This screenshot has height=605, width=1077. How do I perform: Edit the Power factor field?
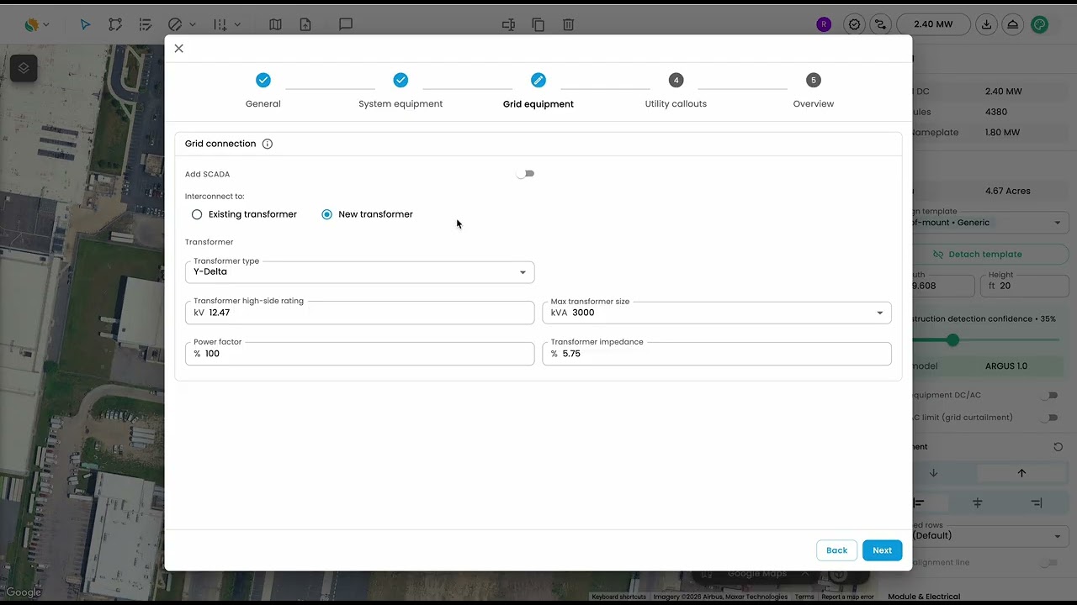tap(360, 354)
